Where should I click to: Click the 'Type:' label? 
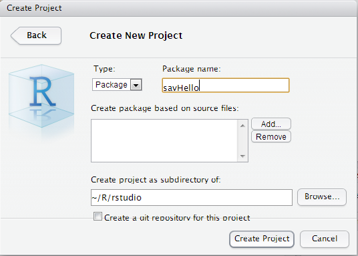(105, 69)
